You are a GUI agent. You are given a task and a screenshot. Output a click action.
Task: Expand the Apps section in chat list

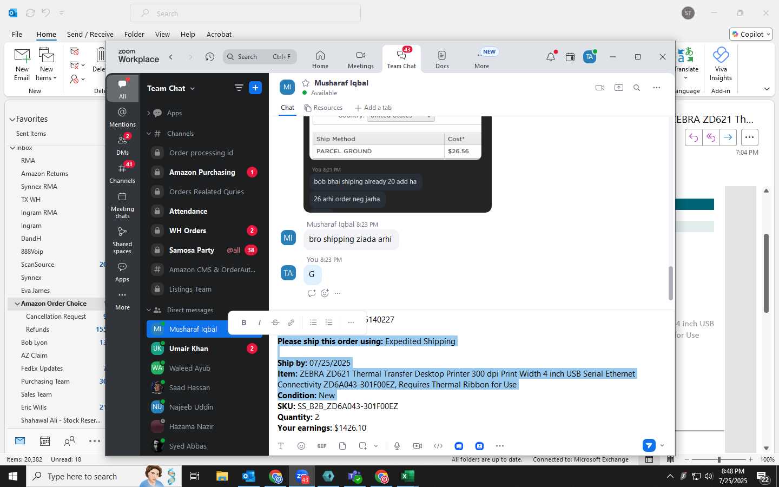[x=149, y=113]
